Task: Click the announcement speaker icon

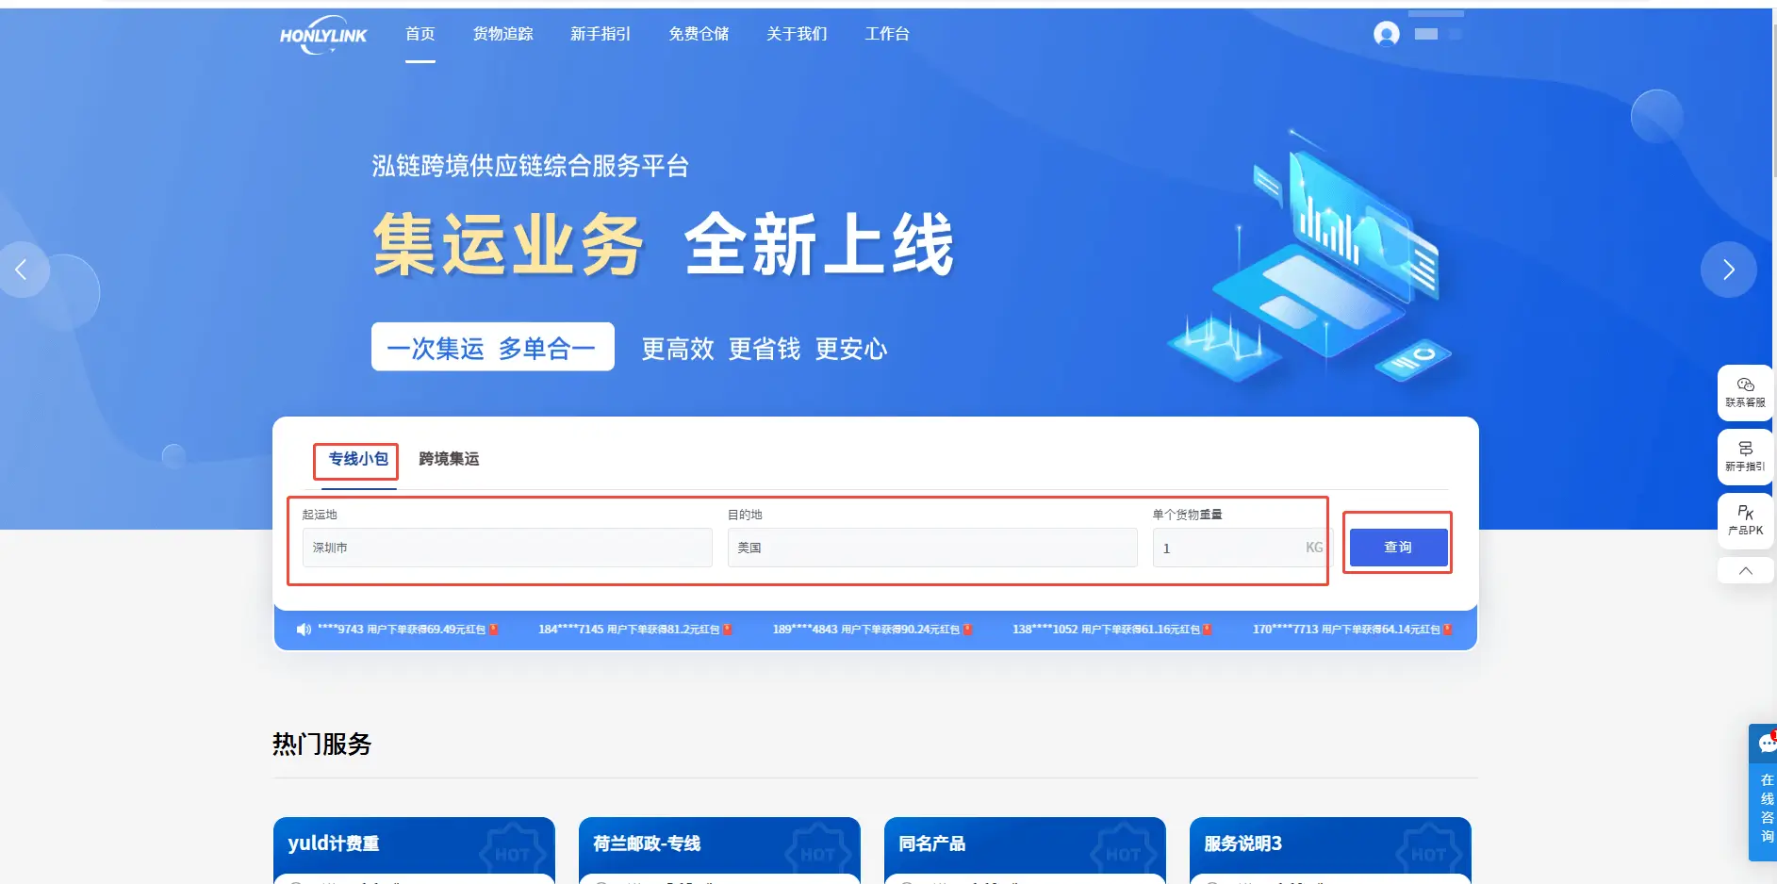Action: tap(304, 630)
